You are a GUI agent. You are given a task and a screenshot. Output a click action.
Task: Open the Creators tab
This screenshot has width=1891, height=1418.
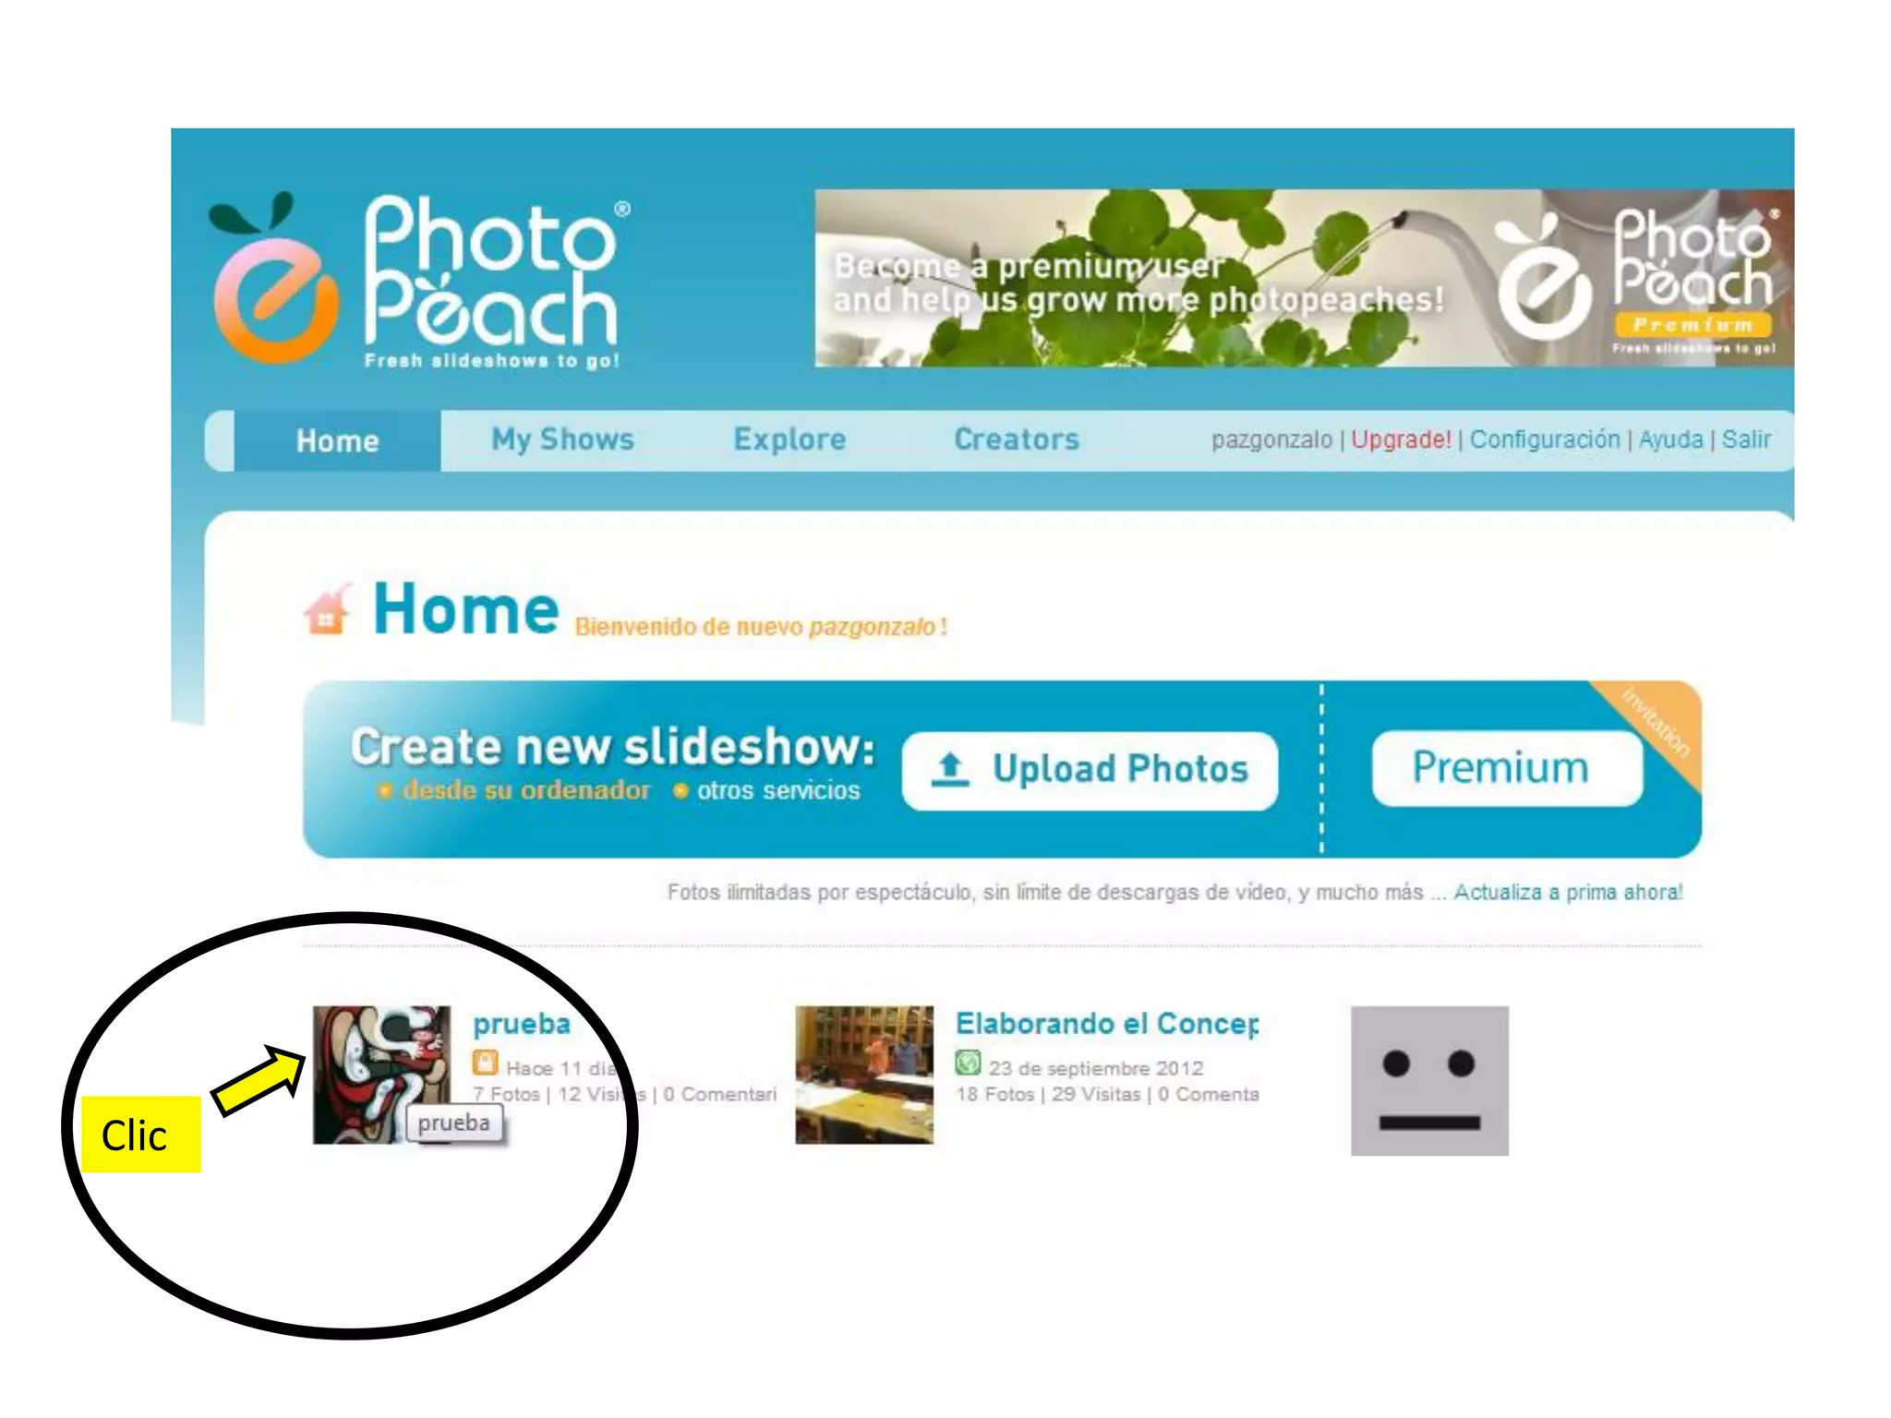tap(1017, 439)
